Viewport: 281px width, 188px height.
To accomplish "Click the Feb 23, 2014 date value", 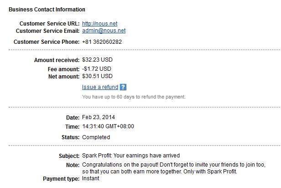I will click(99, 117).
